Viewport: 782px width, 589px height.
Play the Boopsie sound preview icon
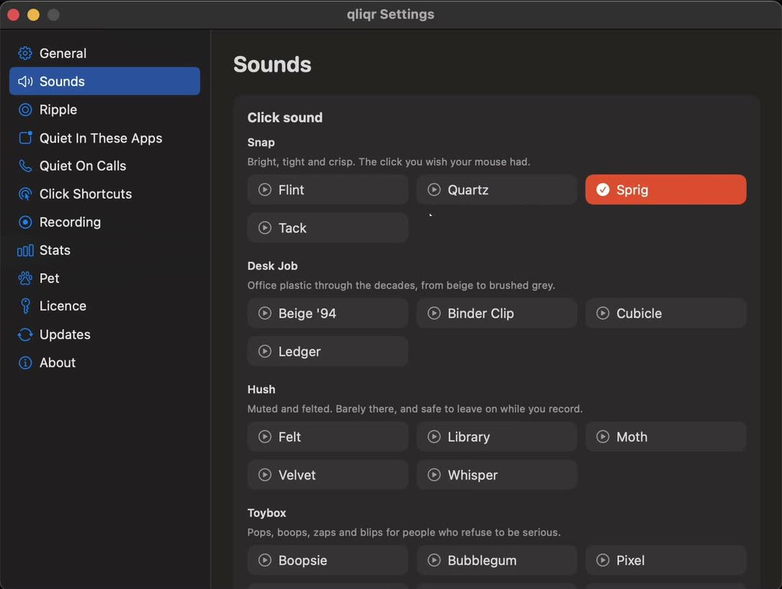click(265, 560)
